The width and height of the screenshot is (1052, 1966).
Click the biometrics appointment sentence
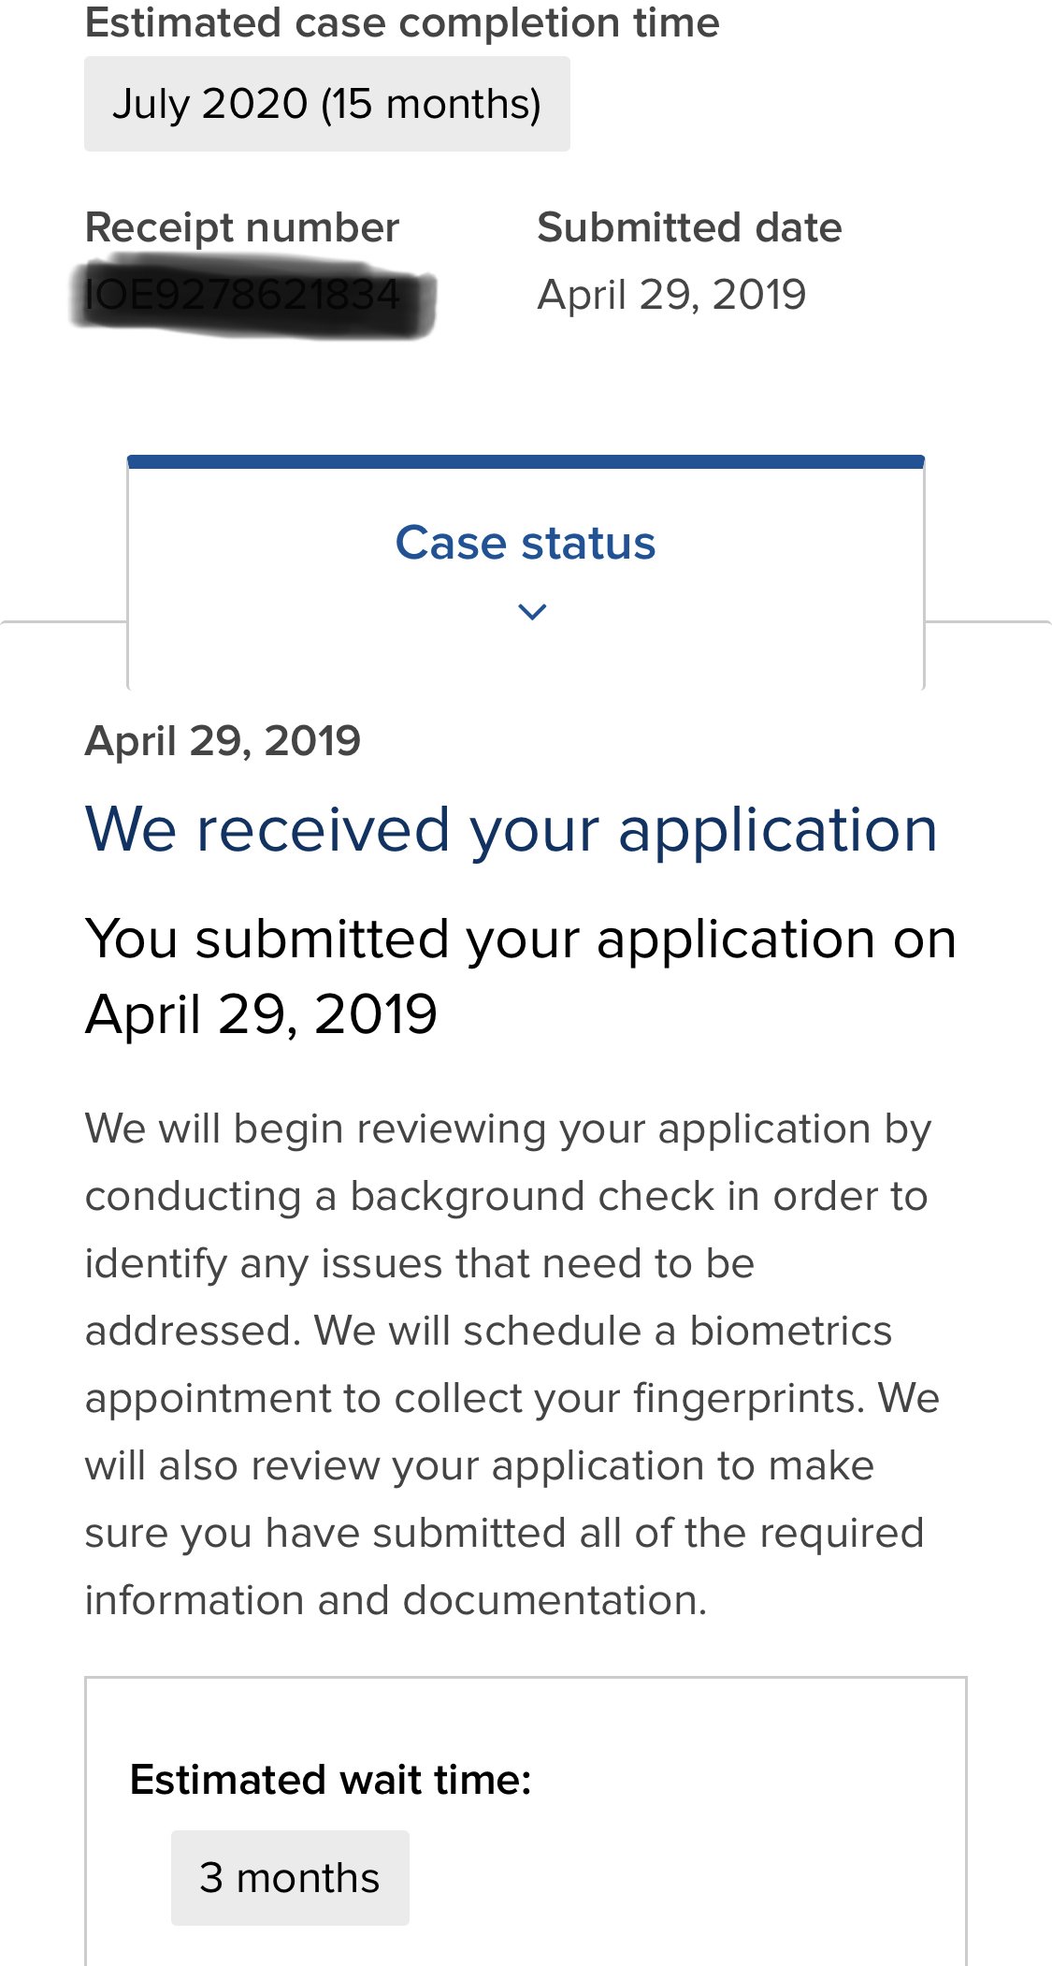603,1332
